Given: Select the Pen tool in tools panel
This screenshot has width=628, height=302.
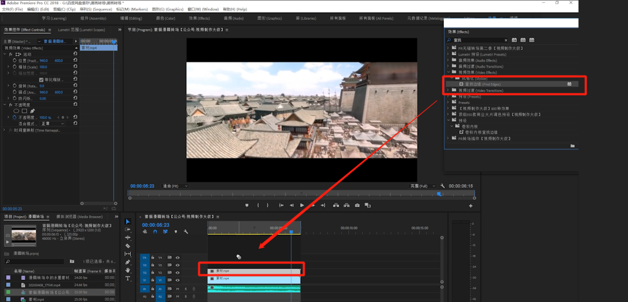Looking at the screenshot, I should pyautogui.click(x=128, y=262).
